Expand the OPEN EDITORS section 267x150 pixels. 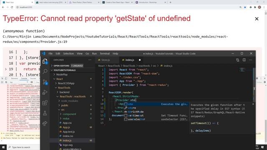61,66
